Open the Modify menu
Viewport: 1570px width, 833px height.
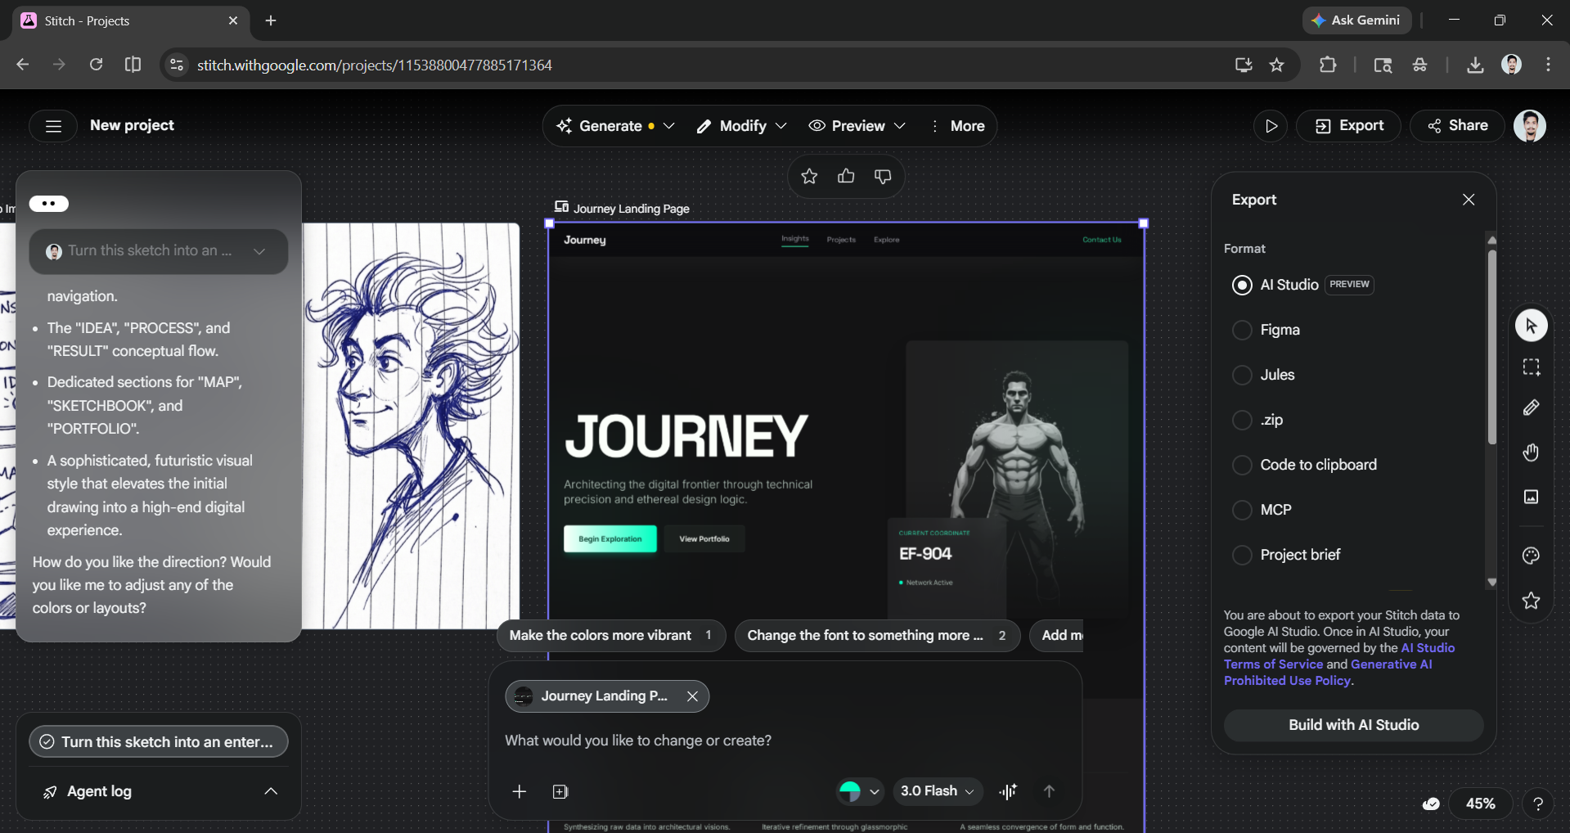tap(741, 126)
